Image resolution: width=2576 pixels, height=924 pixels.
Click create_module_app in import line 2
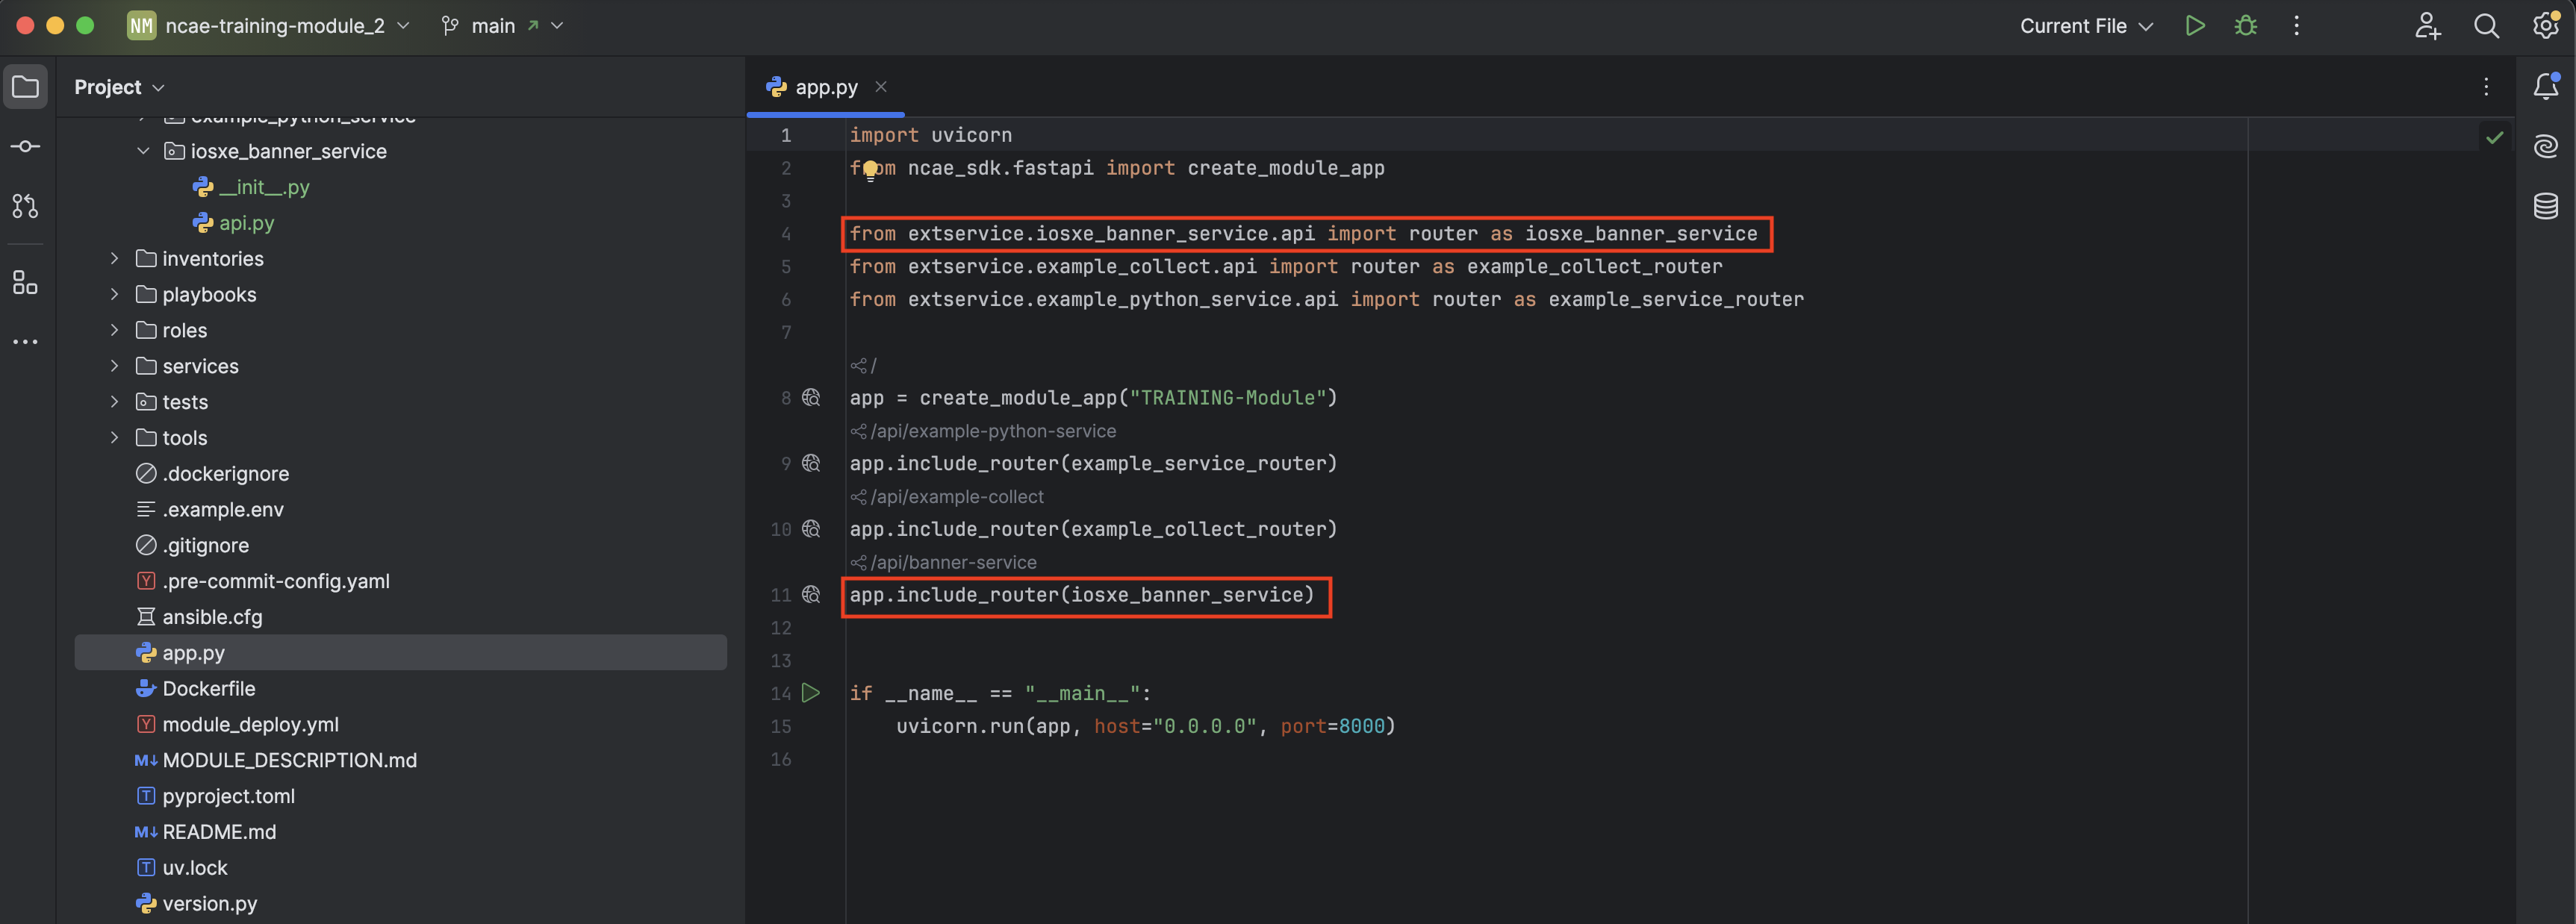1286,168
